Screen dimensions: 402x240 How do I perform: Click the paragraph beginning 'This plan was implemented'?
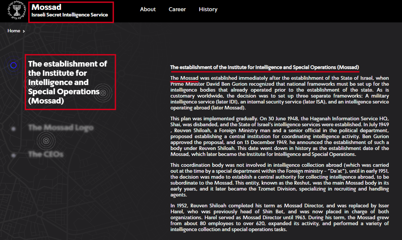[x=280, y=136]
